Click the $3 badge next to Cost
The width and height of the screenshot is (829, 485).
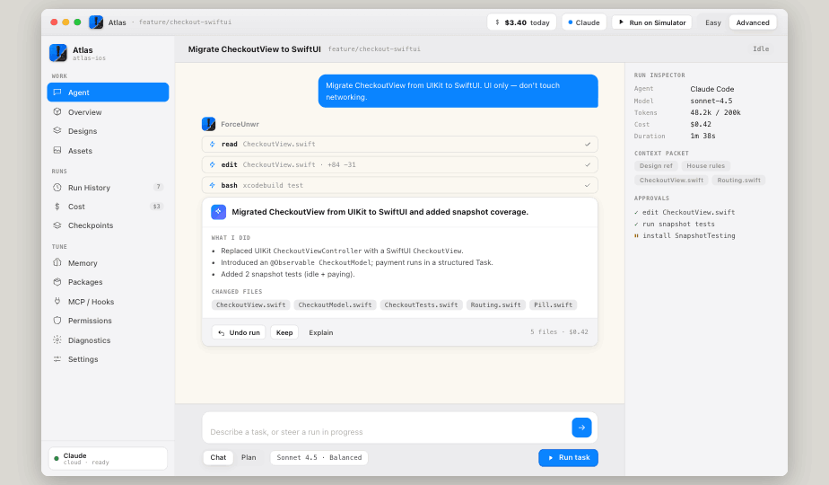click(x=156, y=206)
